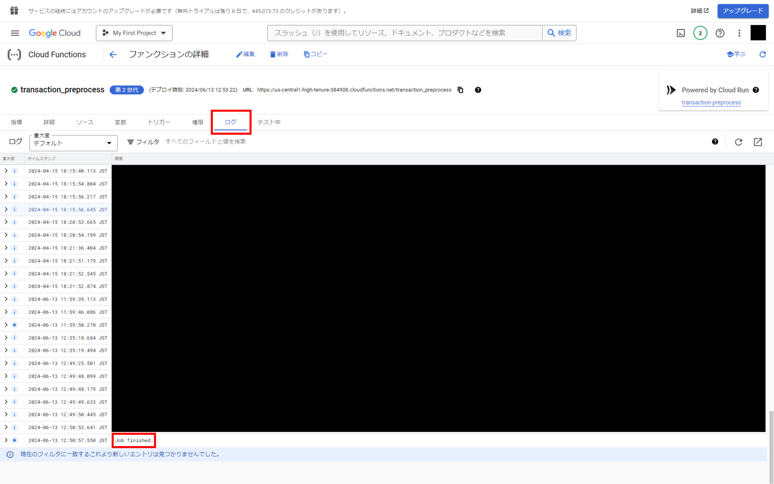Click the log search field
The height and width of the screenshot is (484, 774).
pyautogui.click(x=206, y=141)
